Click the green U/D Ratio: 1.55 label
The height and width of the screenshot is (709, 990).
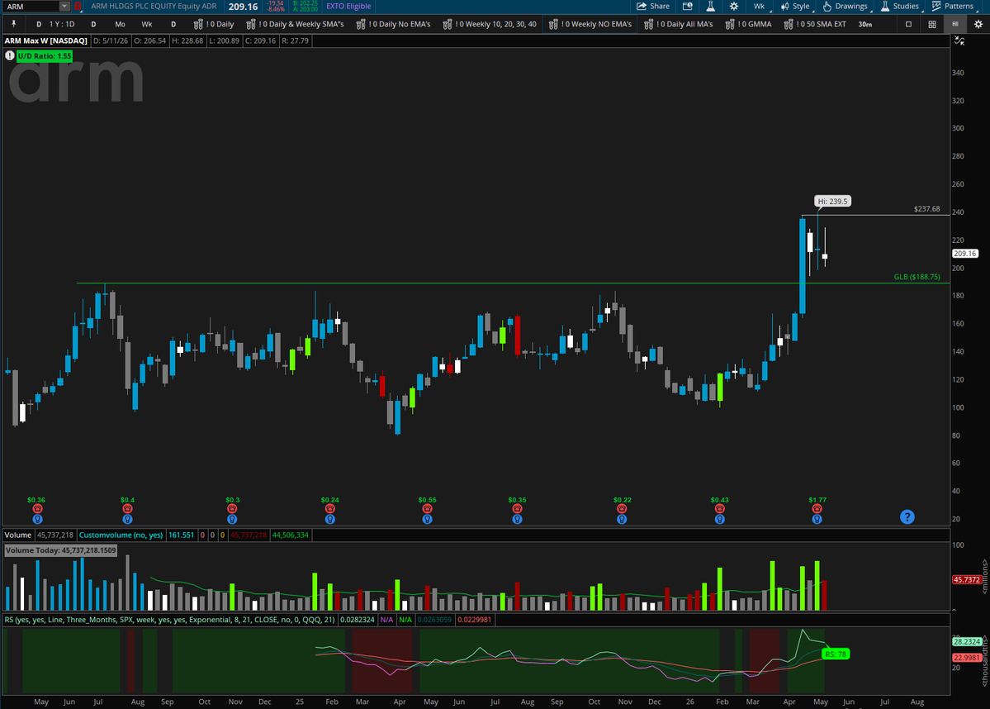coord(45,55)
